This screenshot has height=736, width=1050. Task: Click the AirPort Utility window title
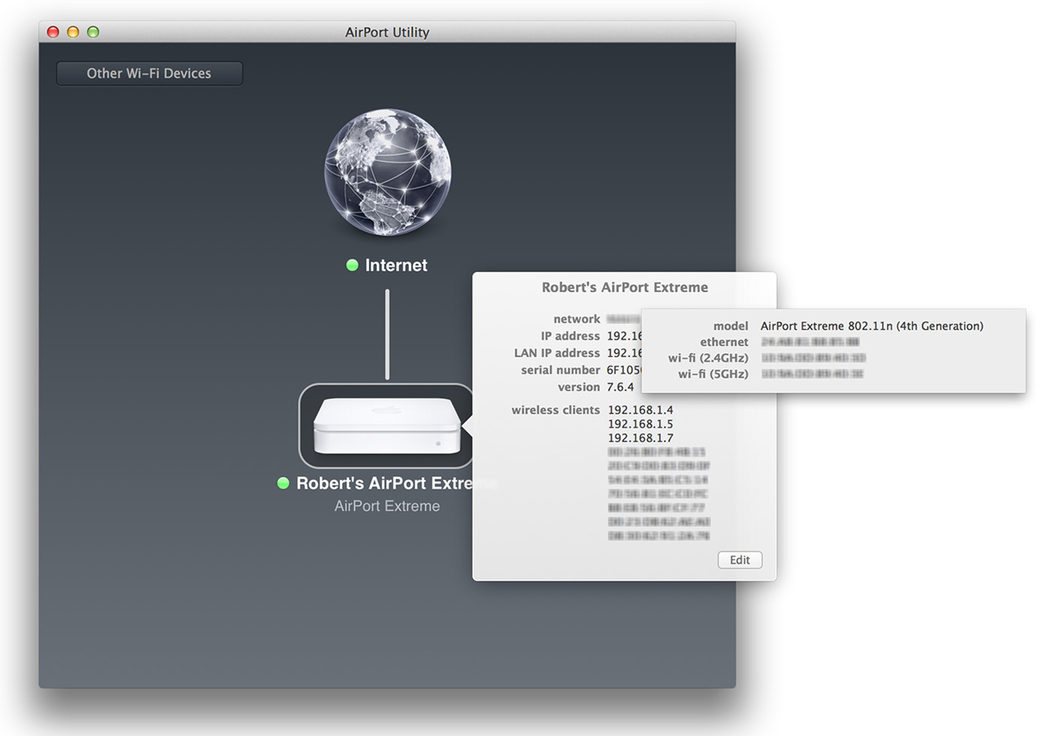click(x=387, y=32)
